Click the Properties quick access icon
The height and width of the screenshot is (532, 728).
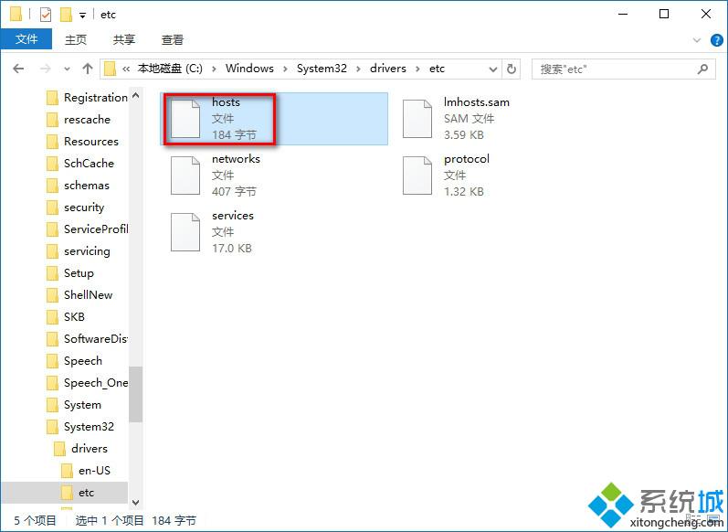tap(45, 15)
